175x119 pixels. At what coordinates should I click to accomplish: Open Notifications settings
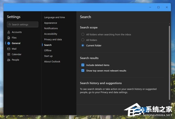[51, 28]
